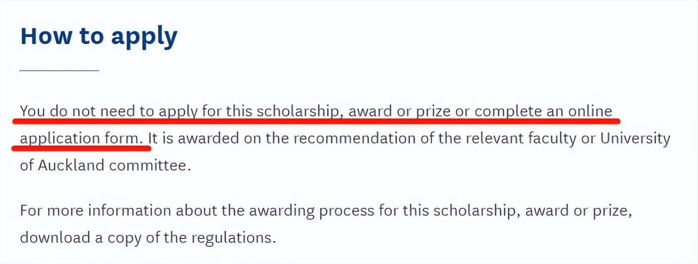Click the sentence starting "You do not need"

click(316, 124)
